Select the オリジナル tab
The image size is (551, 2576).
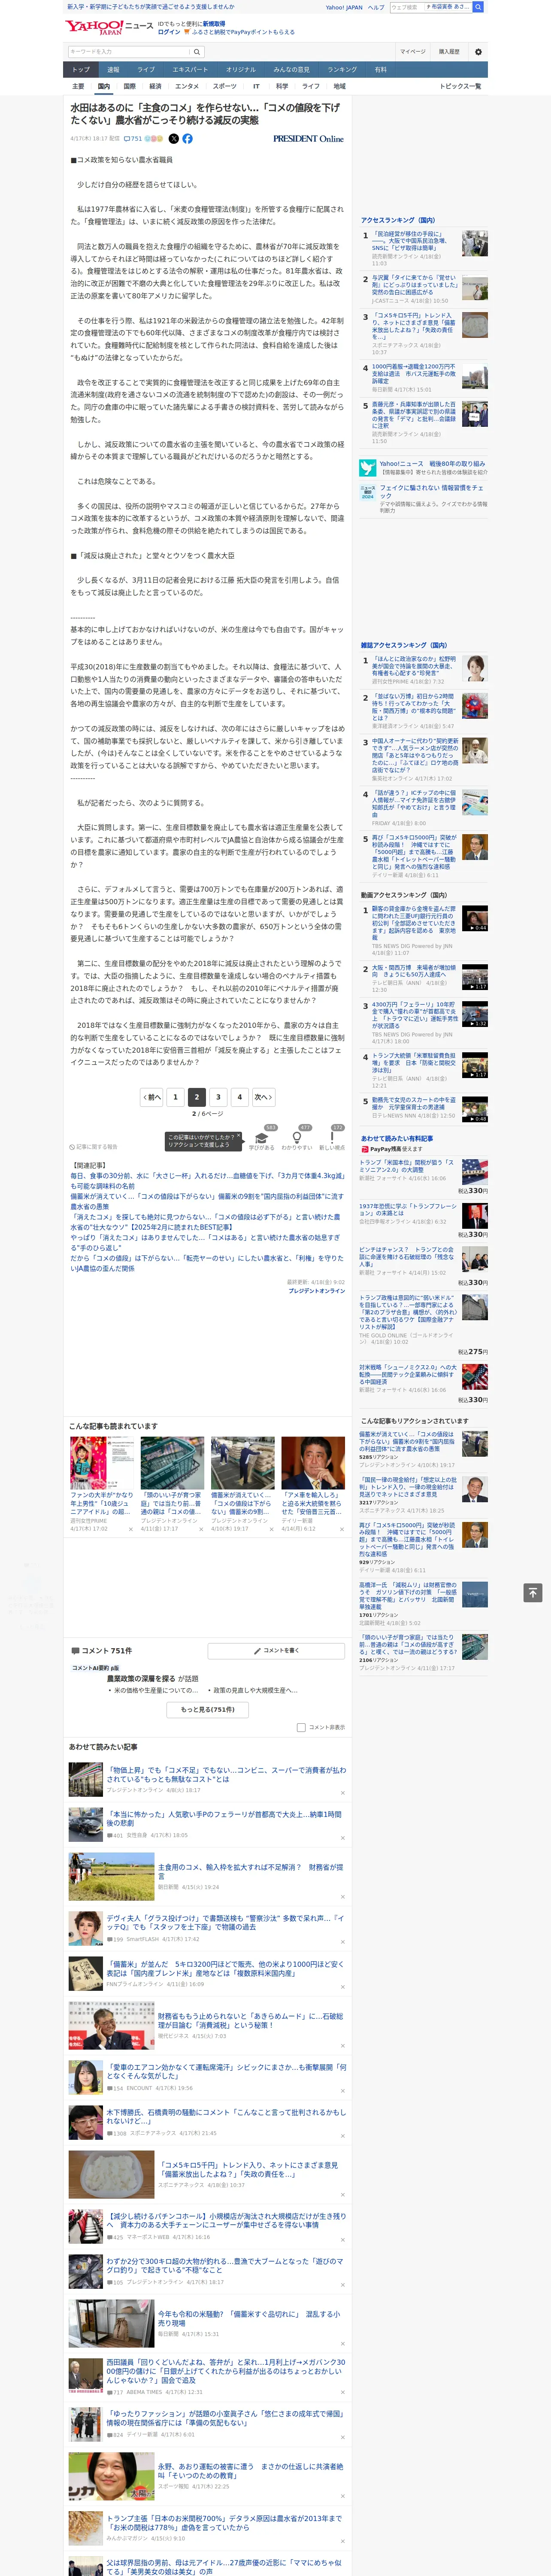241,70
